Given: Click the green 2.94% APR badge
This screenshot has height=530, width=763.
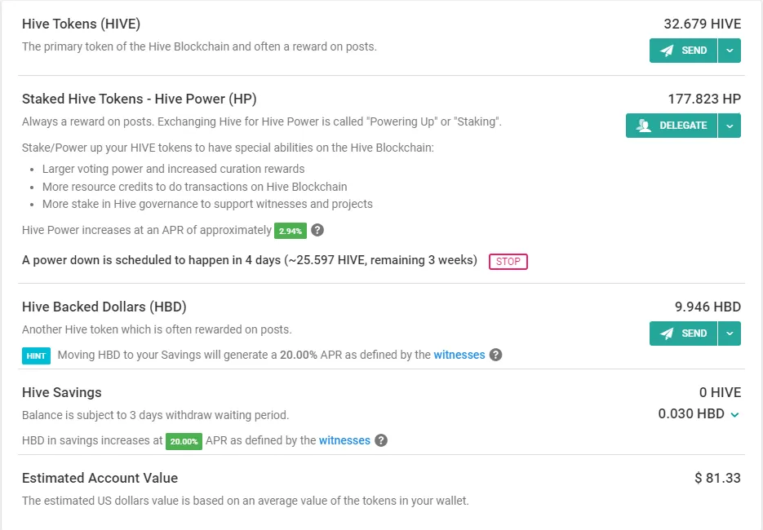Looking at the screenshot, I should tap(291, 231).
